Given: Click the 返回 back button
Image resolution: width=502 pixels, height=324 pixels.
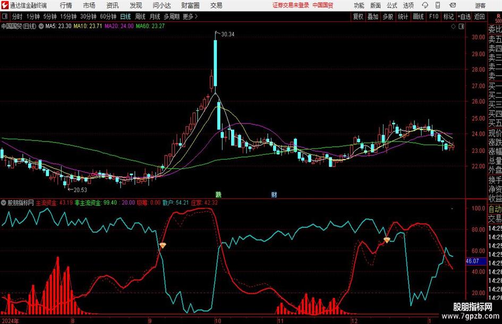Looking at the screenshot, I should point(479,16).
